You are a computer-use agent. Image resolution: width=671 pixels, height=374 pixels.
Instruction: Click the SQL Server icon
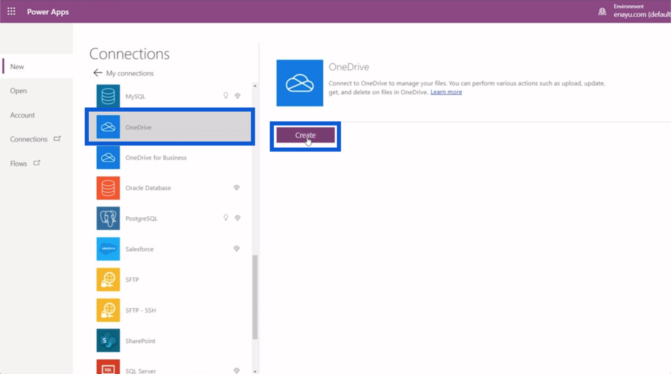108,367
